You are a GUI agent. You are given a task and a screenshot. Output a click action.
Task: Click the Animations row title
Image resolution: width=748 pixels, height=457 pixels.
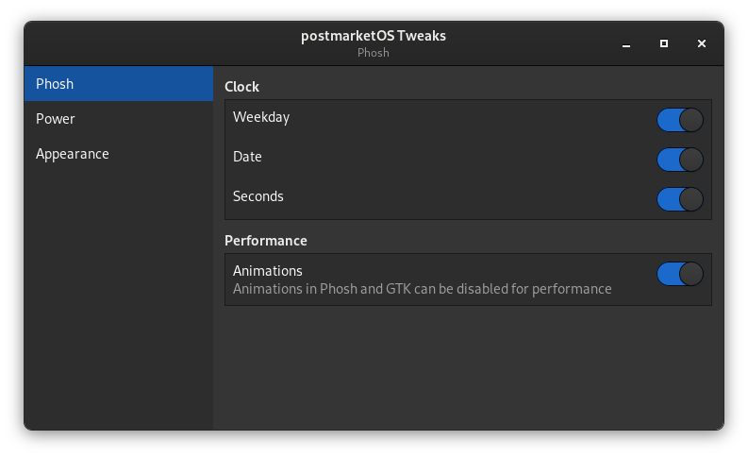pyautogui.click(x=268, y=271)
